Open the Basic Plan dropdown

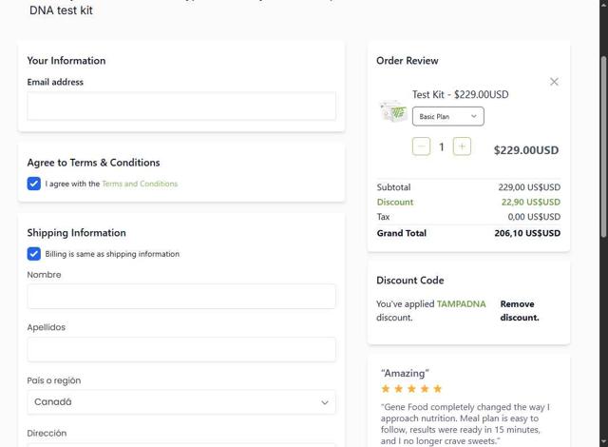click(447, 116)
